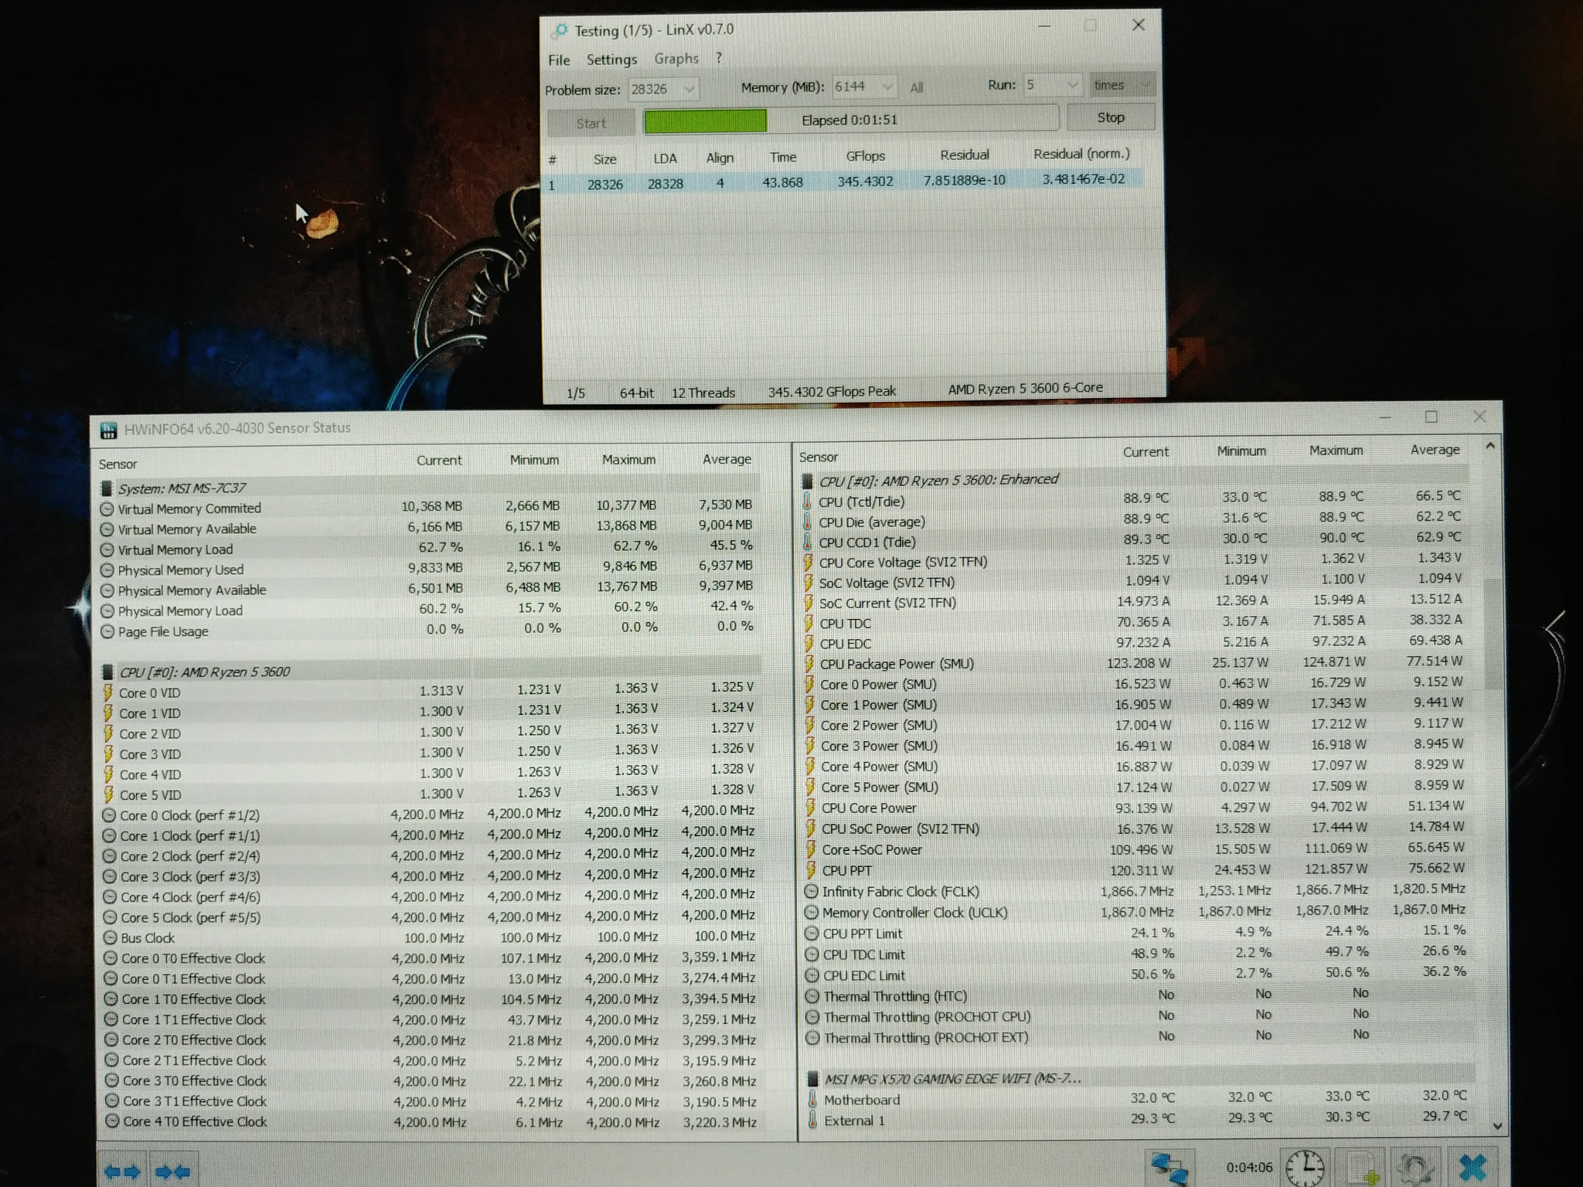Click the expand columns arrows icon in HWiNFO
The width and height of the screenshot is (1583, 1187).
122,1172
